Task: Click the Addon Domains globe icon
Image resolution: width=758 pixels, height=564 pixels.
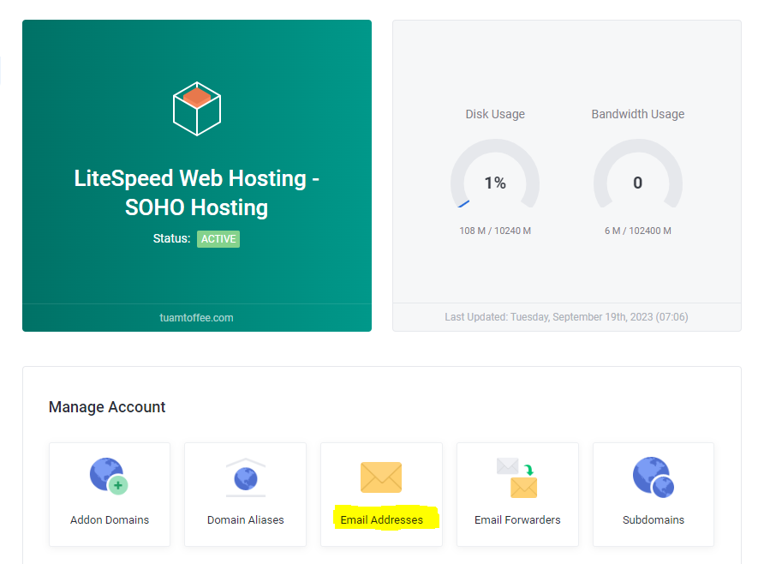Action: [x=109, y=476]
